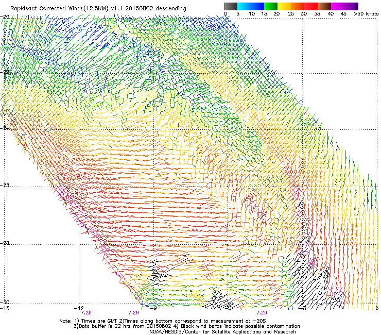
Task: Pick the brown 35-40 knots legend segment
Action: tap(325, 6)
